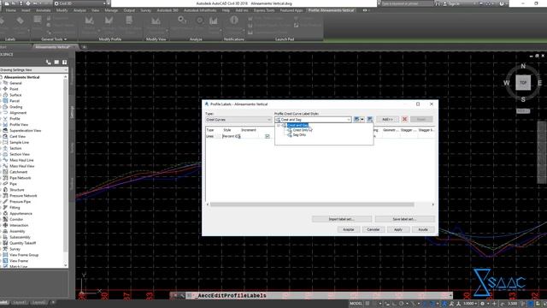Select the Quantity Takeoff settings node
The image size is (547, 308).
[x=23, y=243]
